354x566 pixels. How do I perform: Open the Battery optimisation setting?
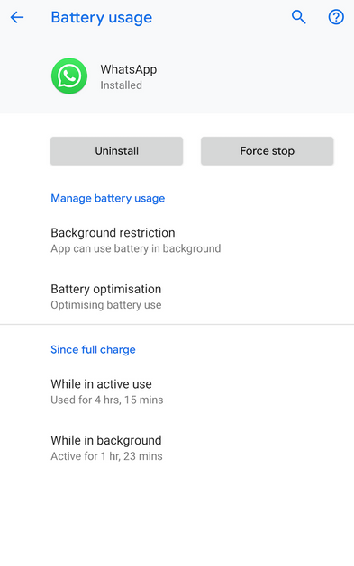tap(177, 297)
